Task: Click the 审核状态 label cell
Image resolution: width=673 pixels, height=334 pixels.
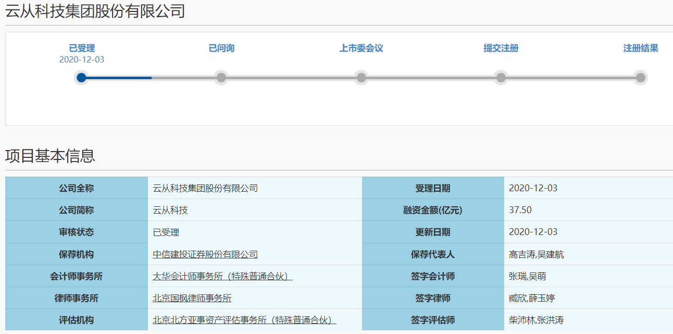Action: [x=77, y=232]
